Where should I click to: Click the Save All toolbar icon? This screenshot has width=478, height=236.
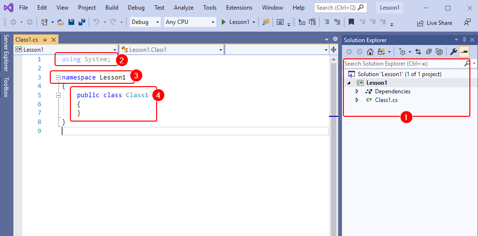click(x=81, y=22)
